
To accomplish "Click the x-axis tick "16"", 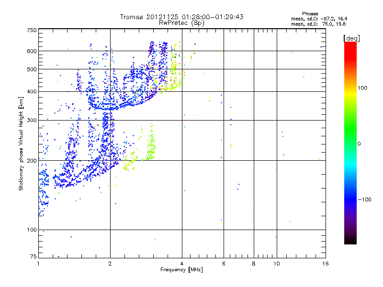I will [326, 264].
